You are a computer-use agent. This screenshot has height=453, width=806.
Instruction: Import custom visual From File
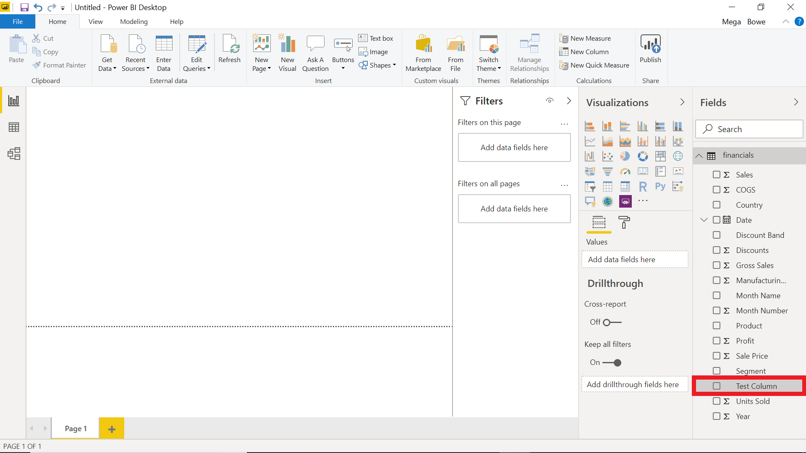click(455, 53)
